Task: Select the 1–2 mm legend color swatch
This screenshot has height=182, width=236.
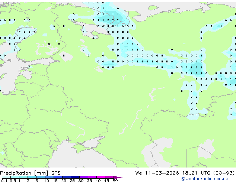Action: click(23, 177)
